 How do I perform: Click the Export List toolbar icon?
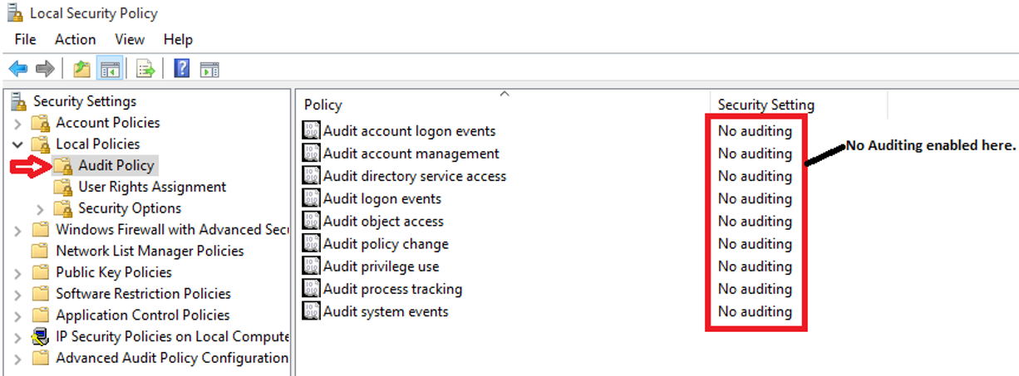(x=145, y=69)
